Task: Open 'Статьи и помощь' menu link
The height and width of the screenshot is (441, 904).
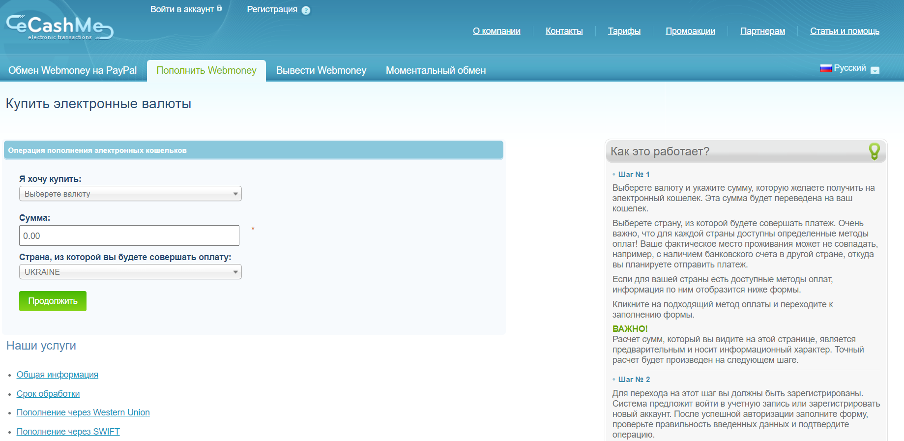Action: (845, 31)
